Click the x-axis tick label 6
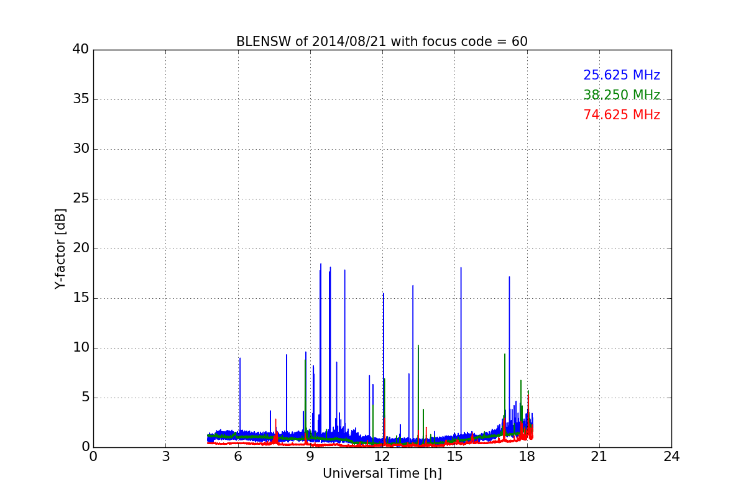Screen dimensions: 746x497 pyautogui.click(x=238, y=457)
